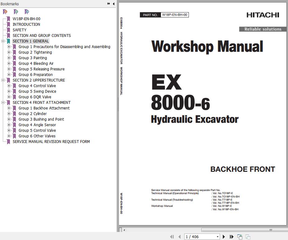
Task: Click the go to previous view icon
Action: coord(240,237)
